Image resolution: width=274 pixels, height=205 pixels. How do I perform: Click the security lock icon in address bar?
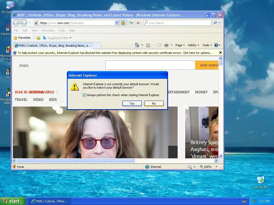[x=123, y=23]
